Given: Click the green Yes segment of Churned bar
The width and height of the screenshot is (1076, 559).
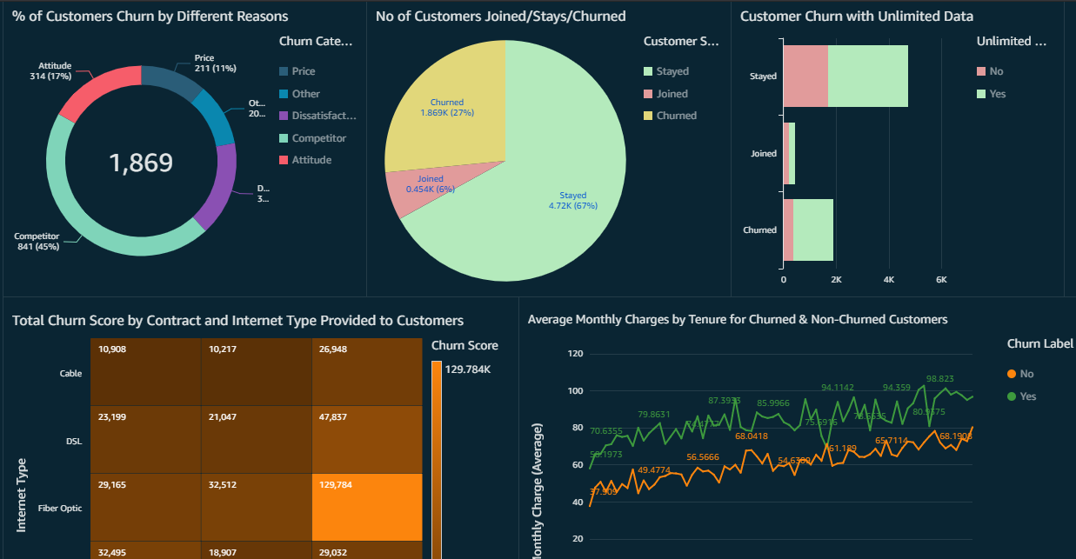Looking at the screenshot, I should (x=813, y=230).
